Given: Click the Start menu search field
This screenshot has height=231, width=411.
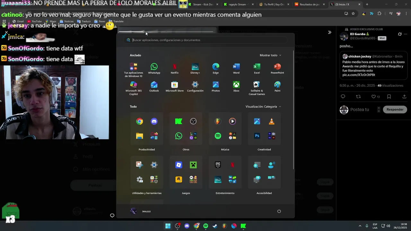Looking at the screenshot, I should point(205,40).
